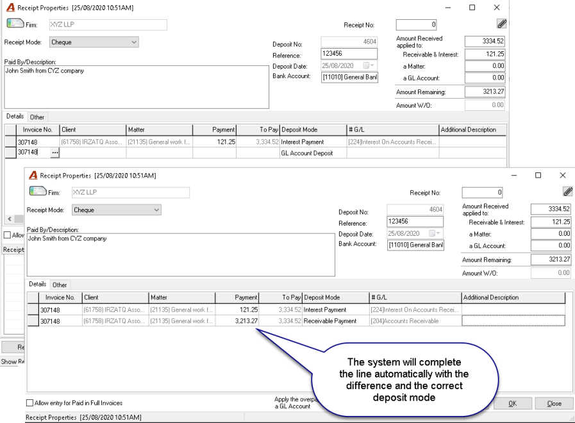Screen dimensions: 575x423
Task: Click the Reference field in the back window
Action: pos(349,54)
